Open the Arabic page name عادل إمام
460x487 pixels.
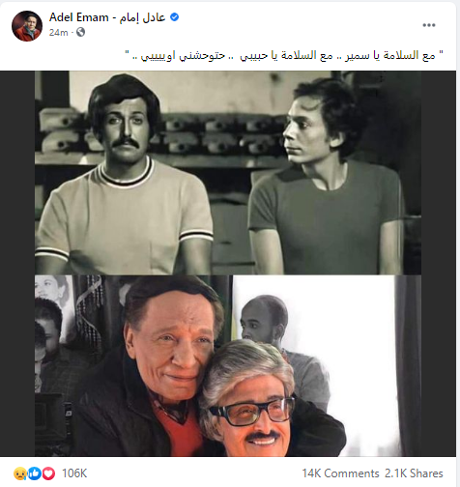[x=143, y=17]
